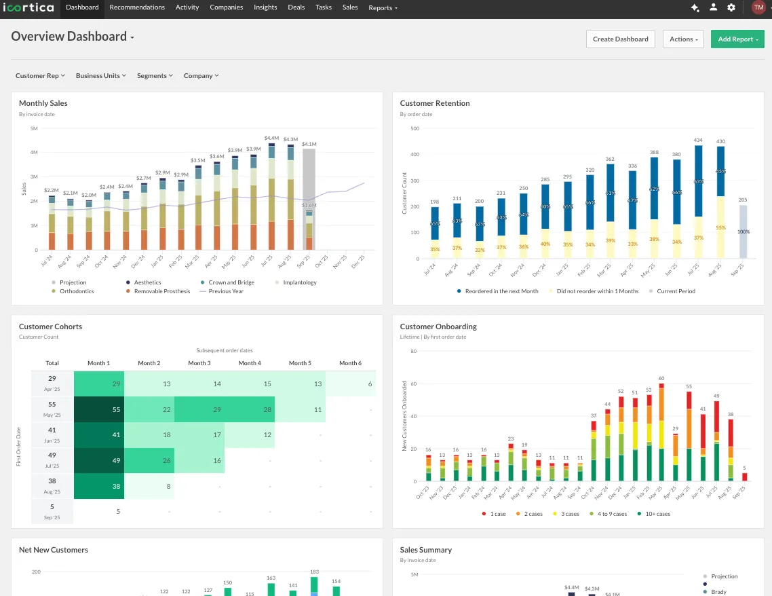Toggle the Orthodontics legend series
This screenshot has width=772, height=596.
pyautogui.click(x=73, y=291)
